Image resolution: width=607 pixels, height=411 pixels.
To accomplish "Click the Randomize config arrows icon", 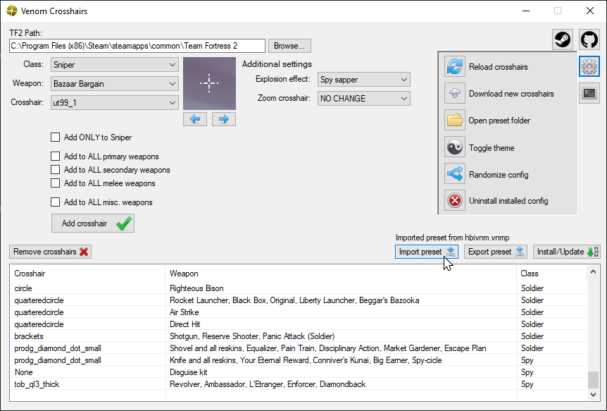I will point(454,174).
